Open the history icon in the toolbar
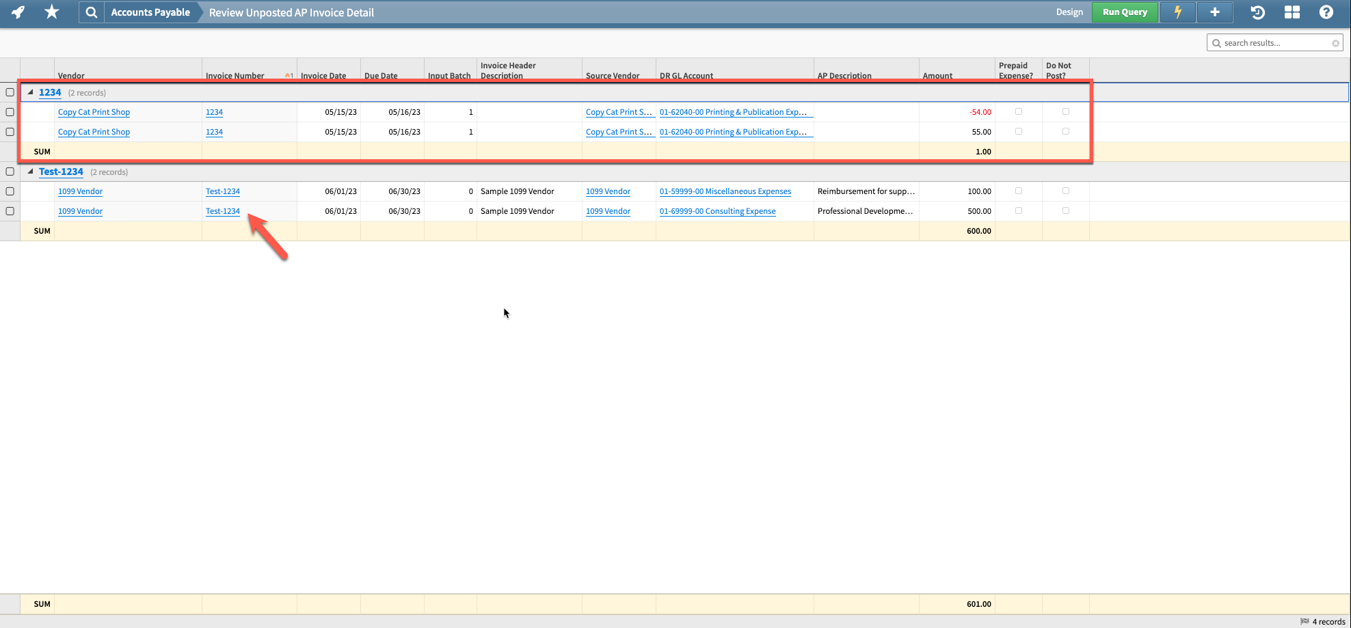The width and height of the screenshot is (1351, 628). [x=1257, y=12]
